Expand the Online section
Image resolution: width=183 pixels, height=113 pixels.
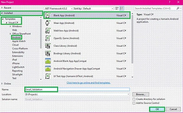click(2, 84)
